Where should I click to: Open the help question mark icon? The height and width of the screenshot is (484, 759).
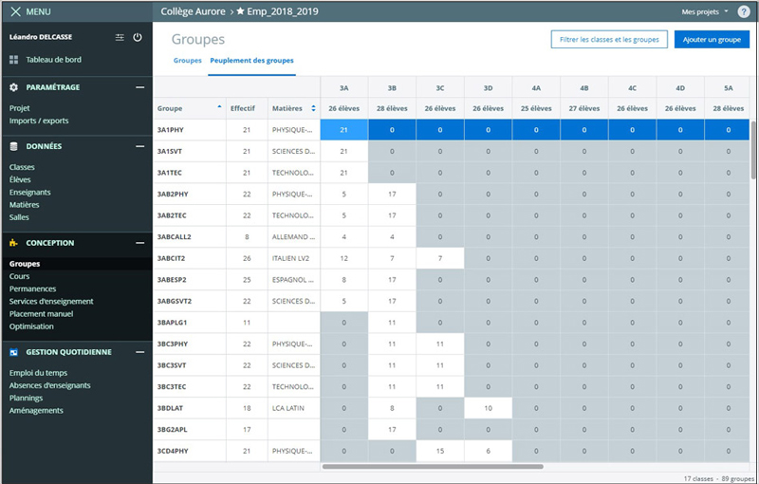(743, 11)
